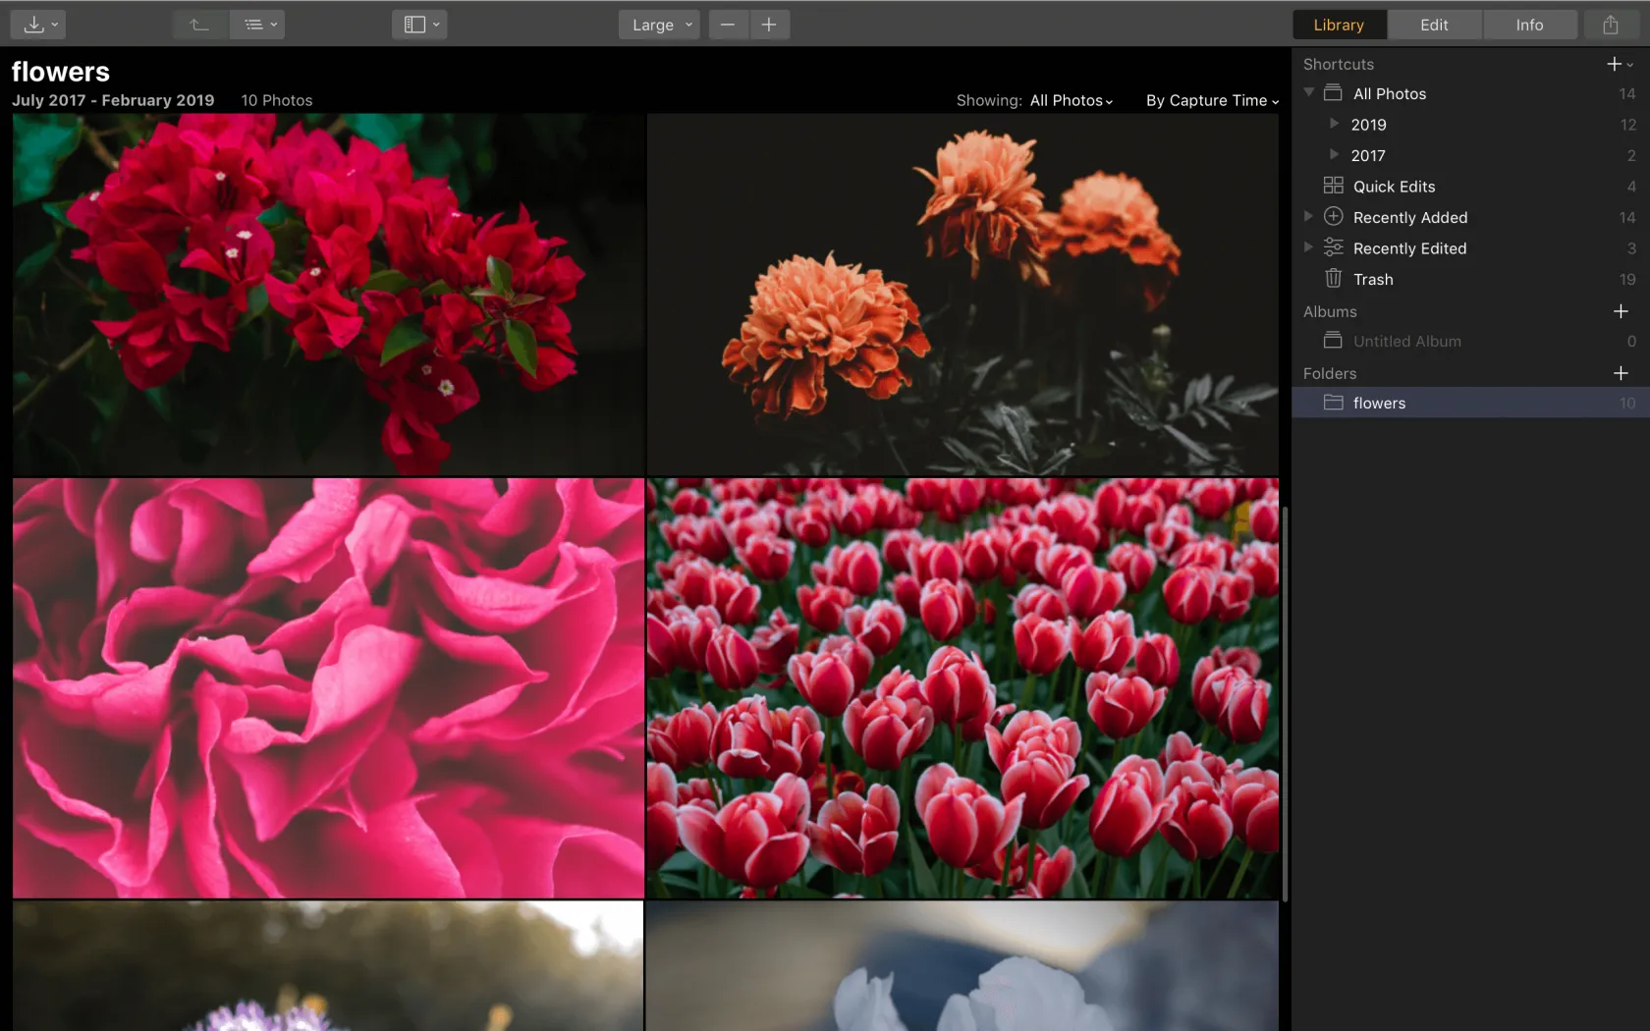This screenshot has width=1650, height=1031.
Task: Select the Untitled Album
Action: coord(1408,341)
